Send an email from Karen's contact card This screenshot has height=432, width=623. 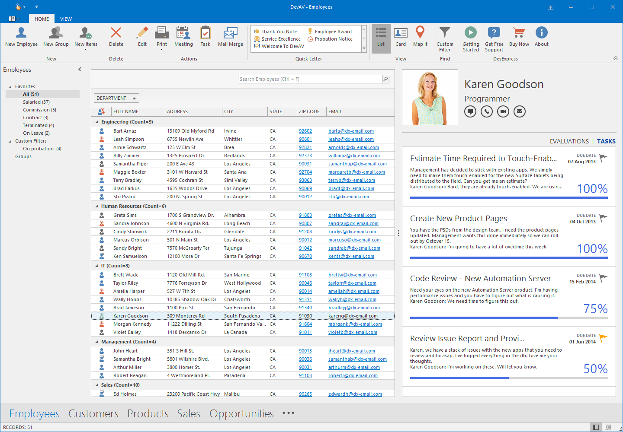(519, 111)
